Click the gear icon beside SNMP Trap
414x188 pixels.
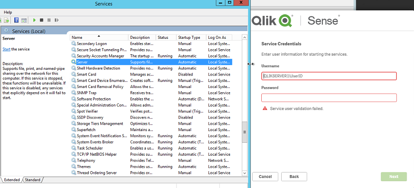tap(74, 93)
